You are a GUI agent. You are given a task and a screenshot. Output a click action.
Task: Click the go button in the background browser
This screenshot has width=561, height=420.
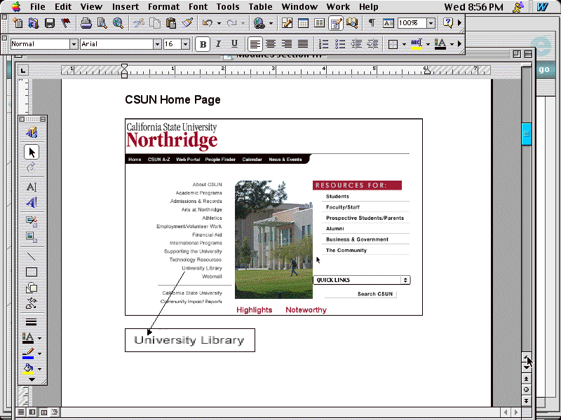(544, 69)
